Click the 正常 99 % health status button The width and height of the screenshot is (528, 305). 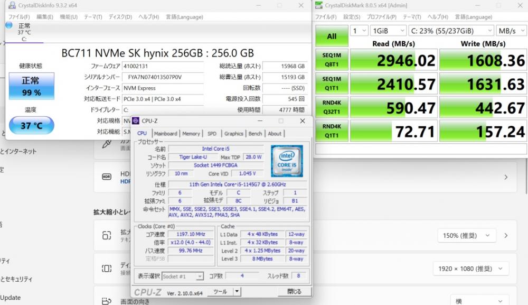pyautogui.click(x=31, y=86)
